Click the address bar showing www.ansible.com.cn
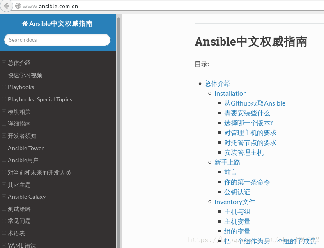This screenshot has height=248, width=324. coord(168,6)
